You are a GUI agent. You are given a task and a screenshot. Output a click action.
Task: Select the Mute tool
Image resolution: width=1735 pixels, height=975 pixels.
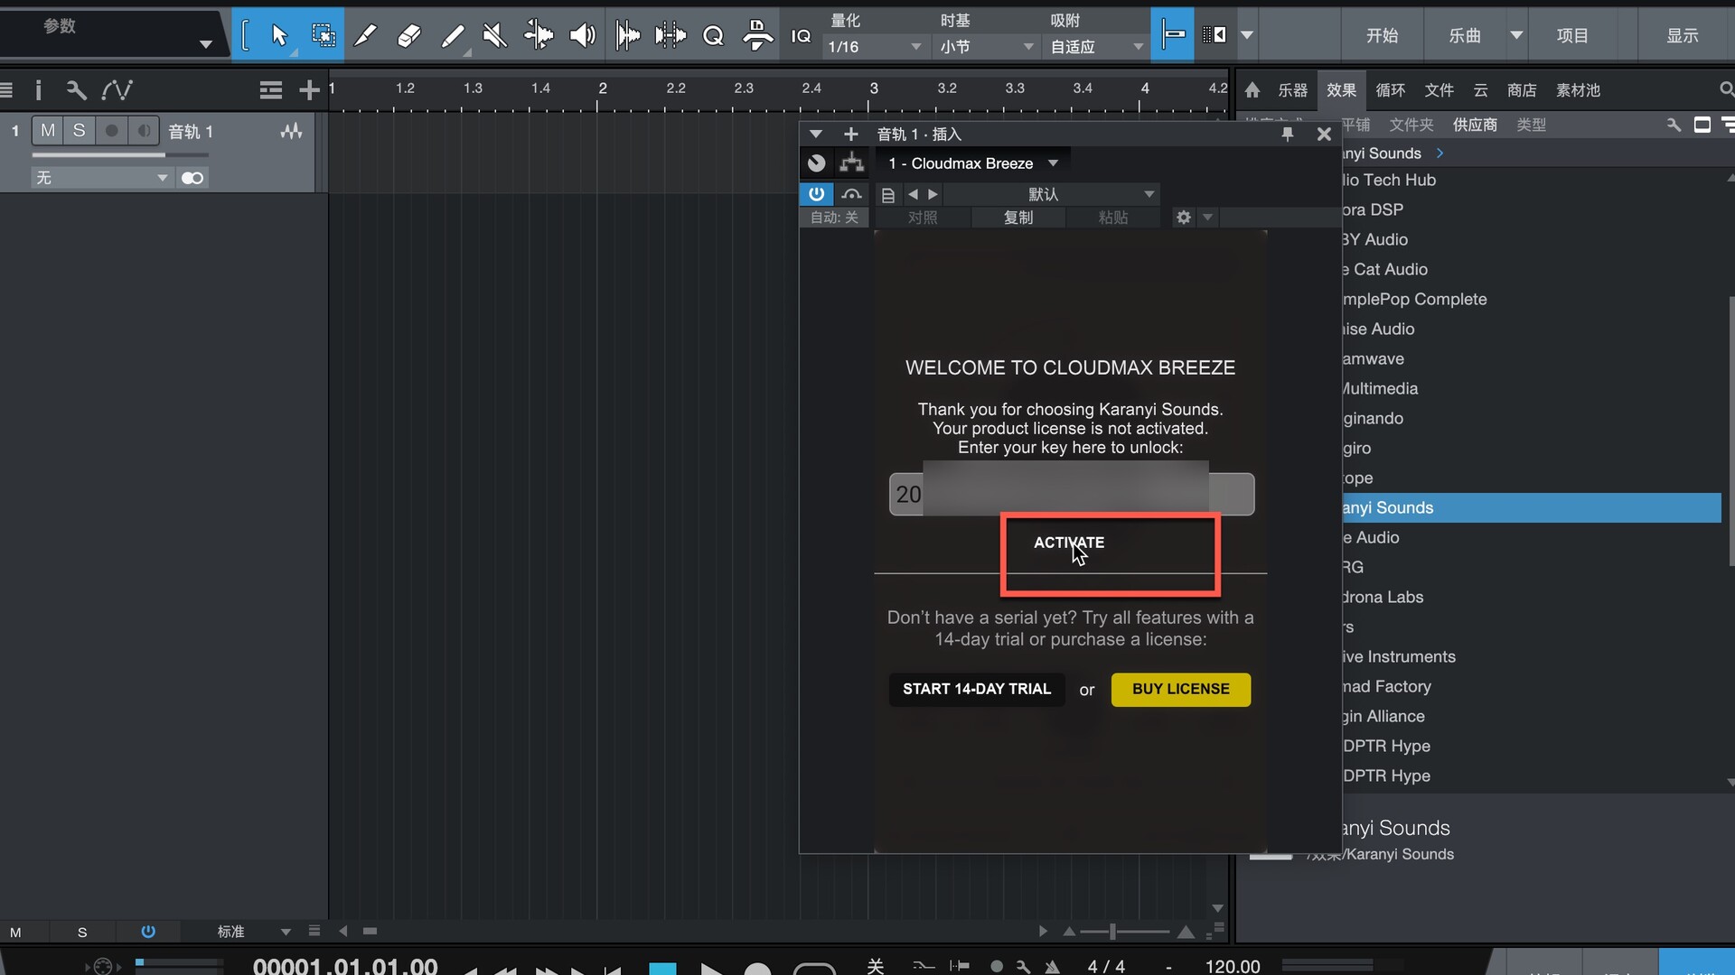[494, 35]
